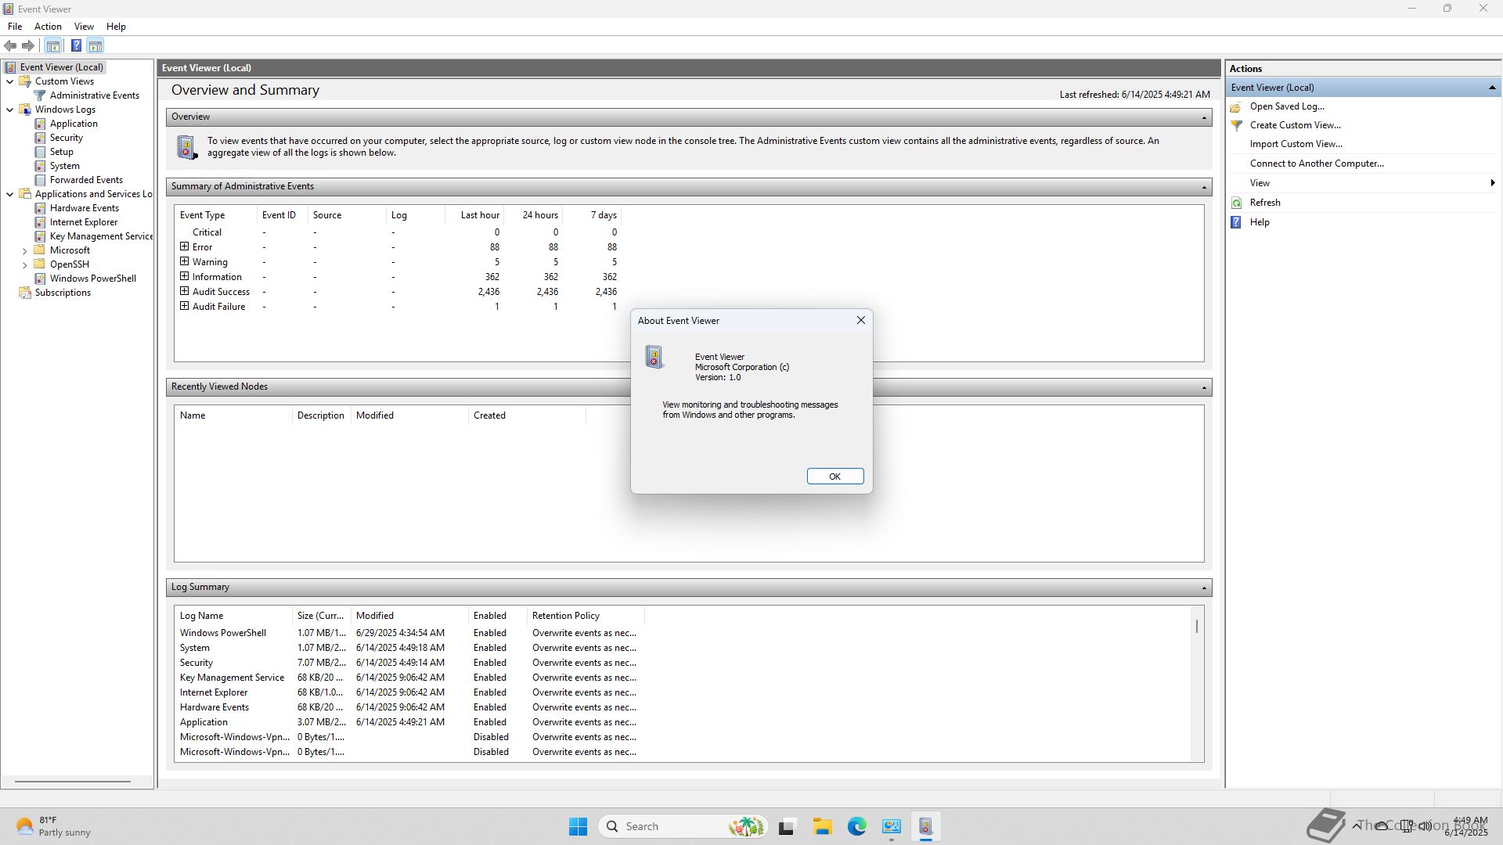Screen dimensions: 1503x845
Task: Click the Show/Hide Console Tree toolbar icon
Action: point(53,45)
